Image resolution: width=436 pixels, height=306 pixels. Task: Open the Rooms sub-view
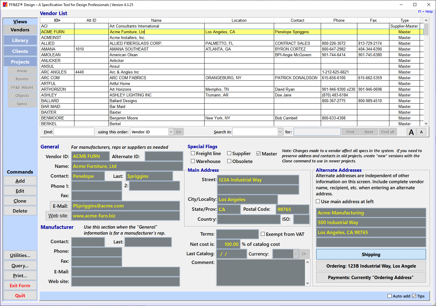(22, 79)
